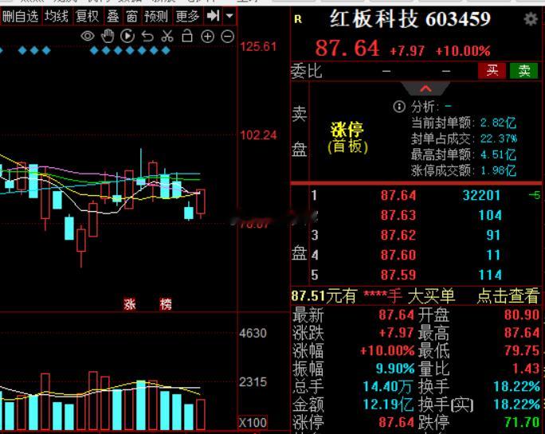Open settings gear next to 603459
The image size is (545, 434).
point(531,19)
